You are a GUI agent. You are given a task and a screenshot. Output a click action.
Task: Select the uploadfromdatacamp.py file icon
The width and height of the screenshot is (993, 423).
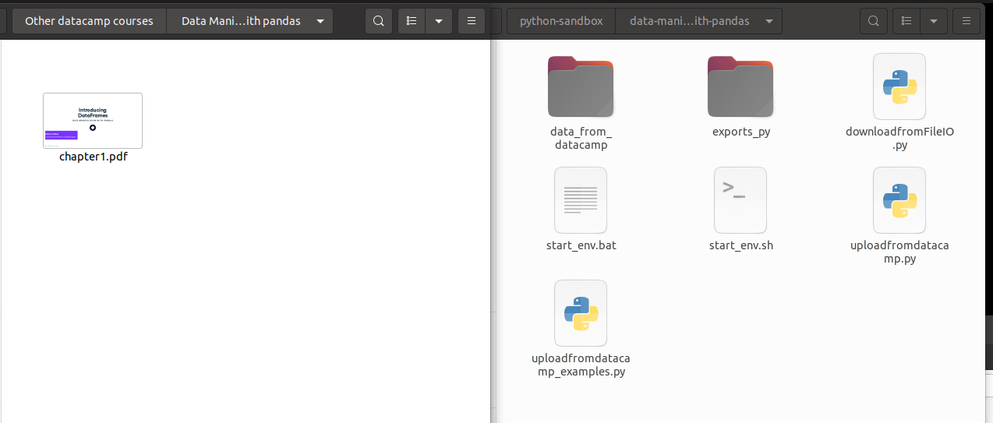point(899,200)
